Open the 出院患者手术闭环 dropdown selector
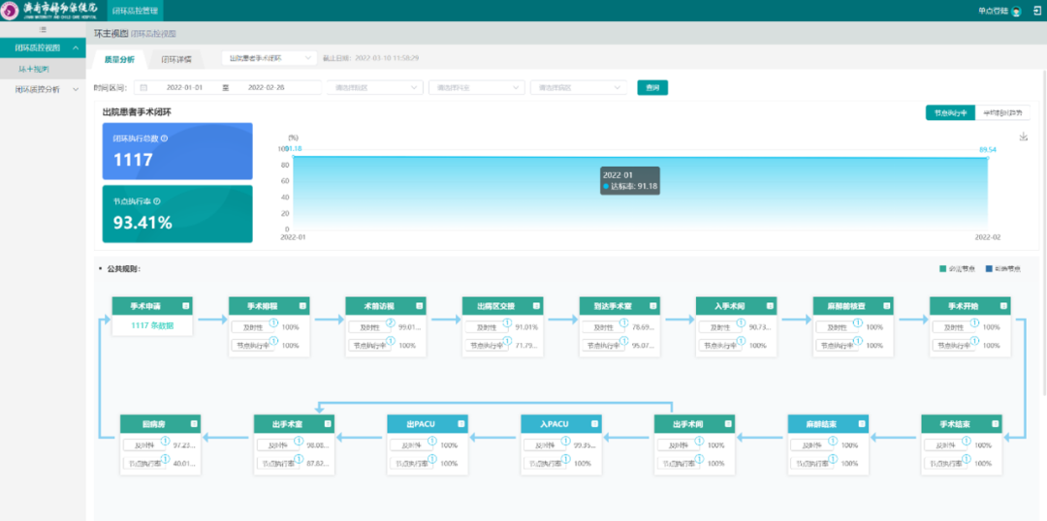Image resolution: width=1047 pixels, height=521 pixels. point(269,58)
